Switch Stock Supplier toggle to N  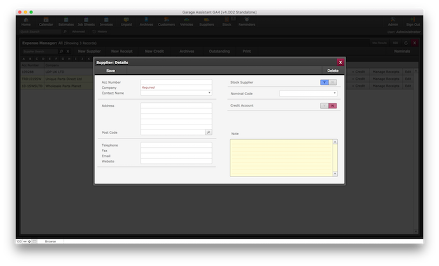click(332, 83)
